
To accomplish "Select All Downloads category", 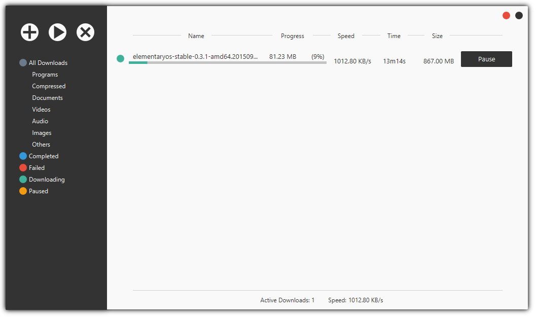I will 48,63.
